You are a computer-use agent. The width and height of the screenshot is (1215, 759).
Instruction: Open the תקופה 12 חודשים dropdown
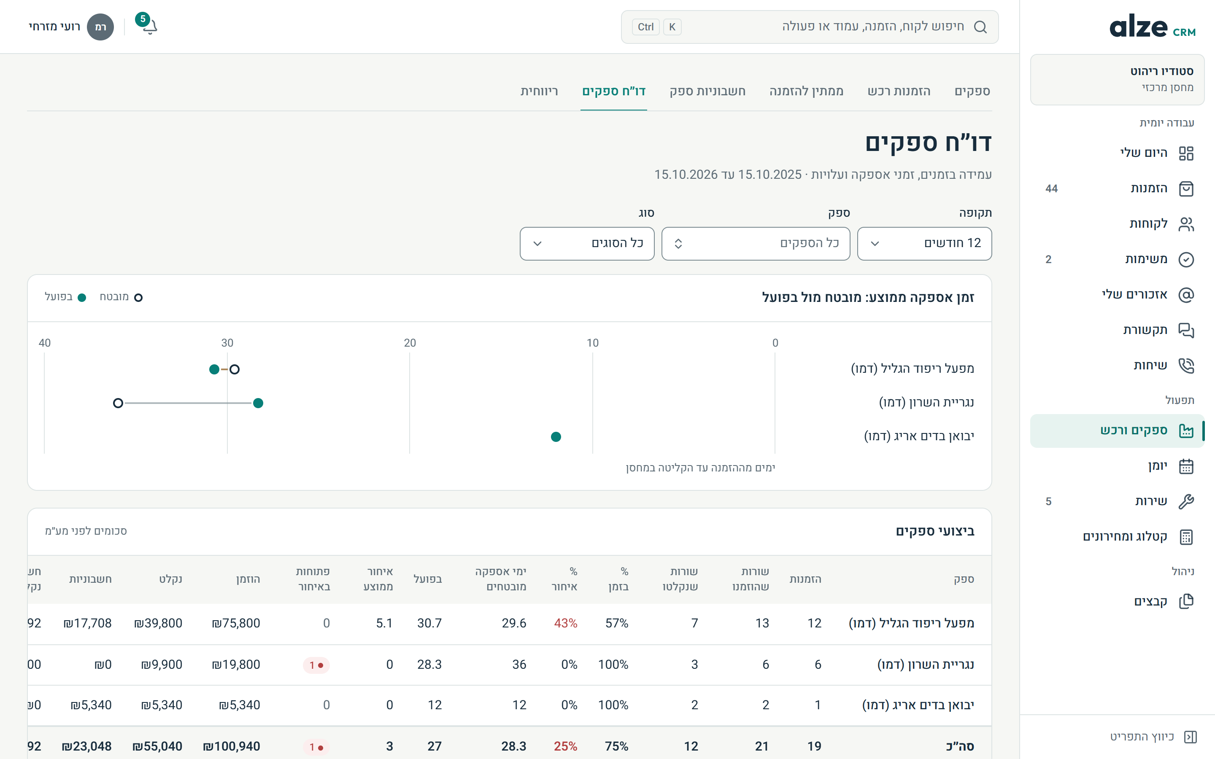(x=924, y=243)
